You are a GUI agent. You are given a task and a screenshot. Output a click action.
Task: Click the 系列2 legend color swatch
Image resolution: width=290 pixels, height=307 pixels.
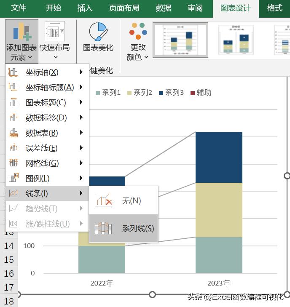tap(129, 93)
